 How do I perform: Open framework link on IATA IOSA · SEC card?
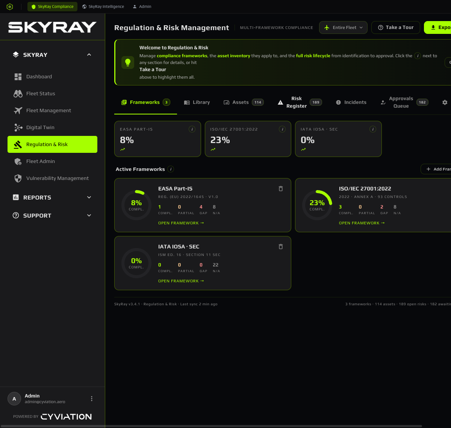[181, 281]
